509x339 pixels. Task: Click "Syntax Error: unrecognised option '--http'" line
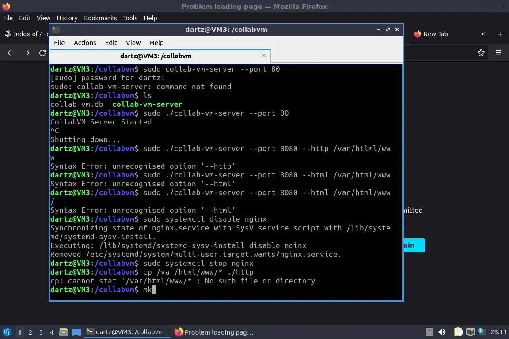click(143, 166)
